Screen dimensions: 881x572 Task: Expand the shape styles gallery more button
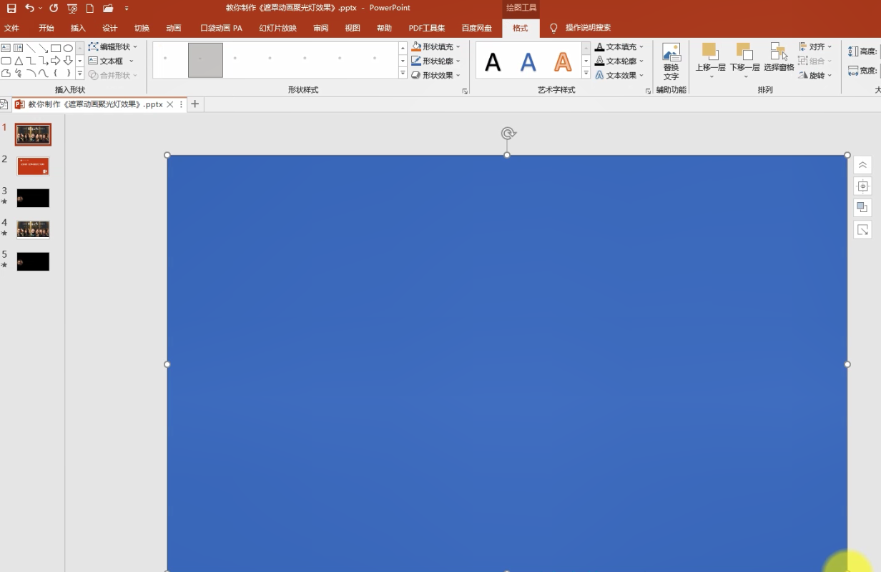[x=403, y=74]
